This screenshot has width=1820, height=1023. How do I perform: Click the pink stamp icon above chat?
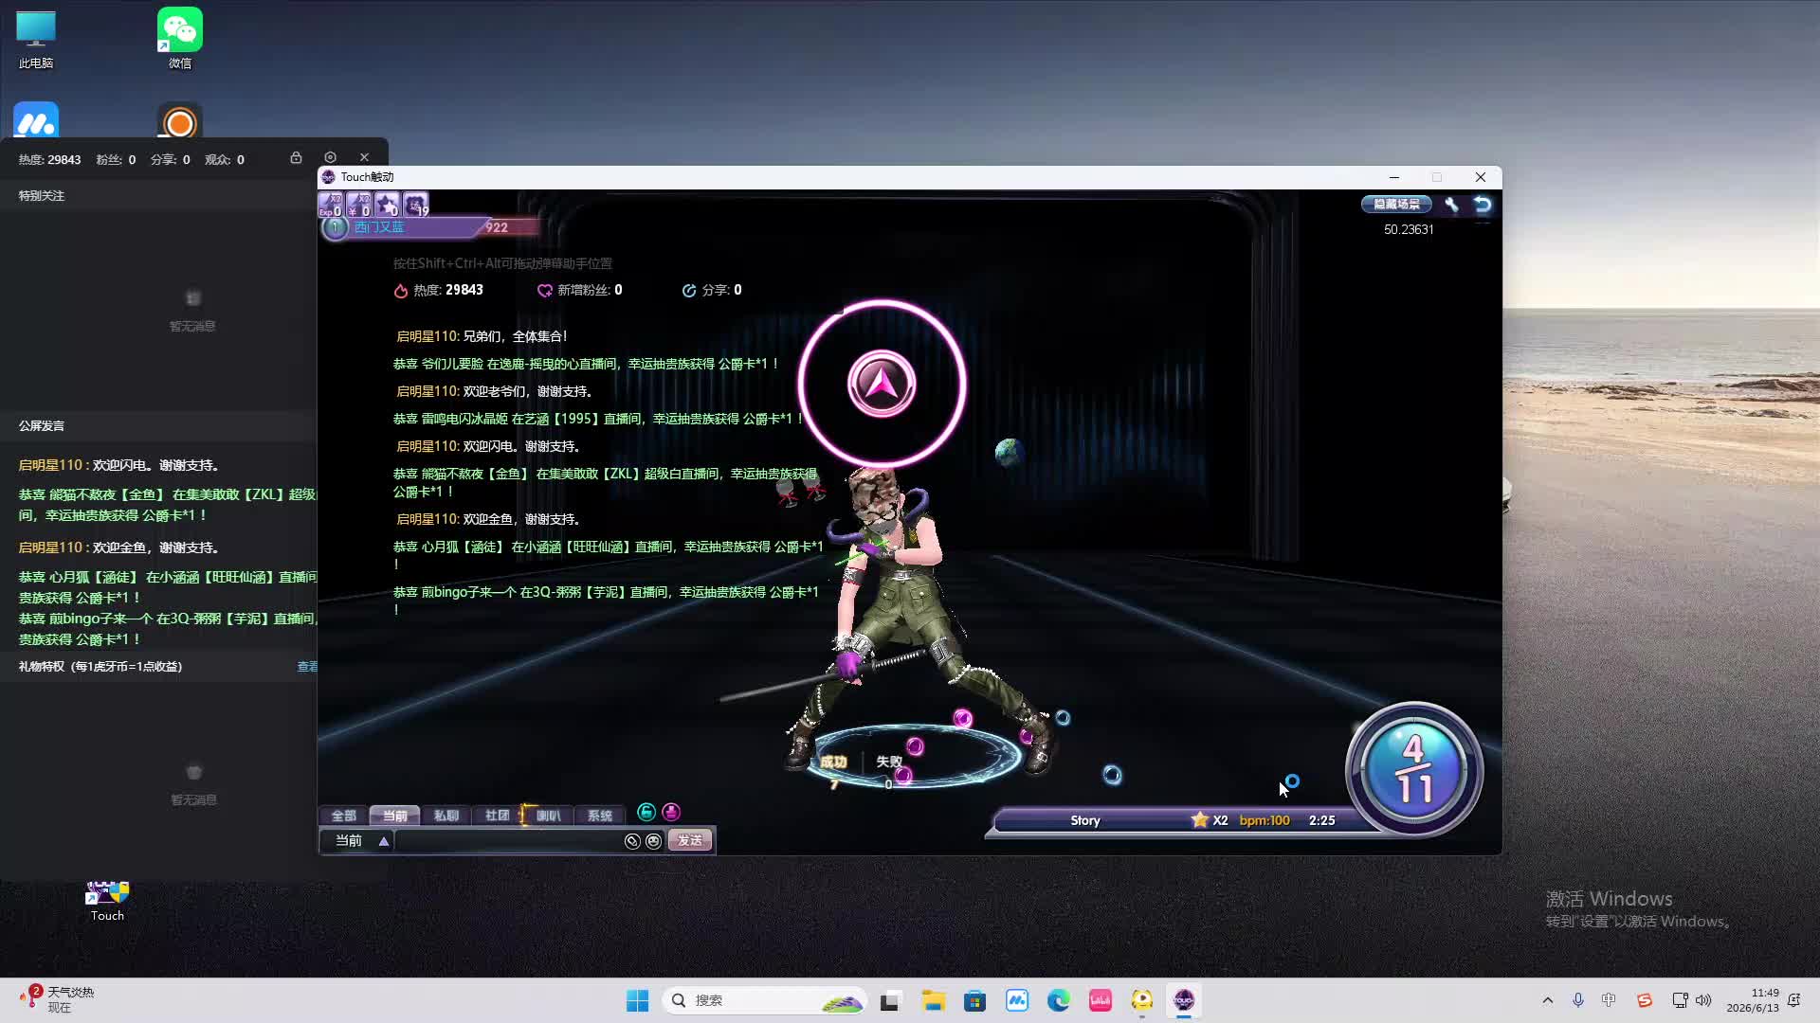(x=671, y=812)
